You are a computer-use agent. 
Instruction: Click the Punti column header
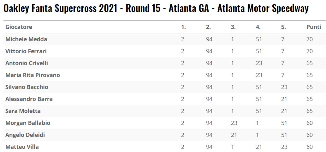coord(314,27)
